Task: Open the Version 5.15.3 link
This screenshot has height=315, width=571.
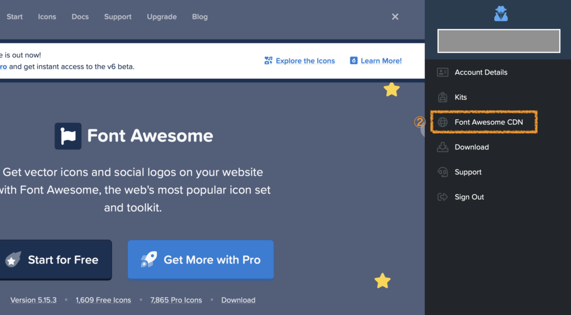Action: [33, 300]
